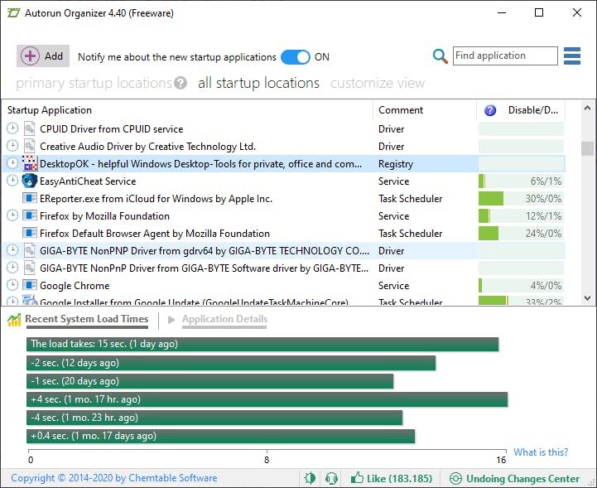Click delay clock icon for Google Chrome row

click(x=12, y=286)
